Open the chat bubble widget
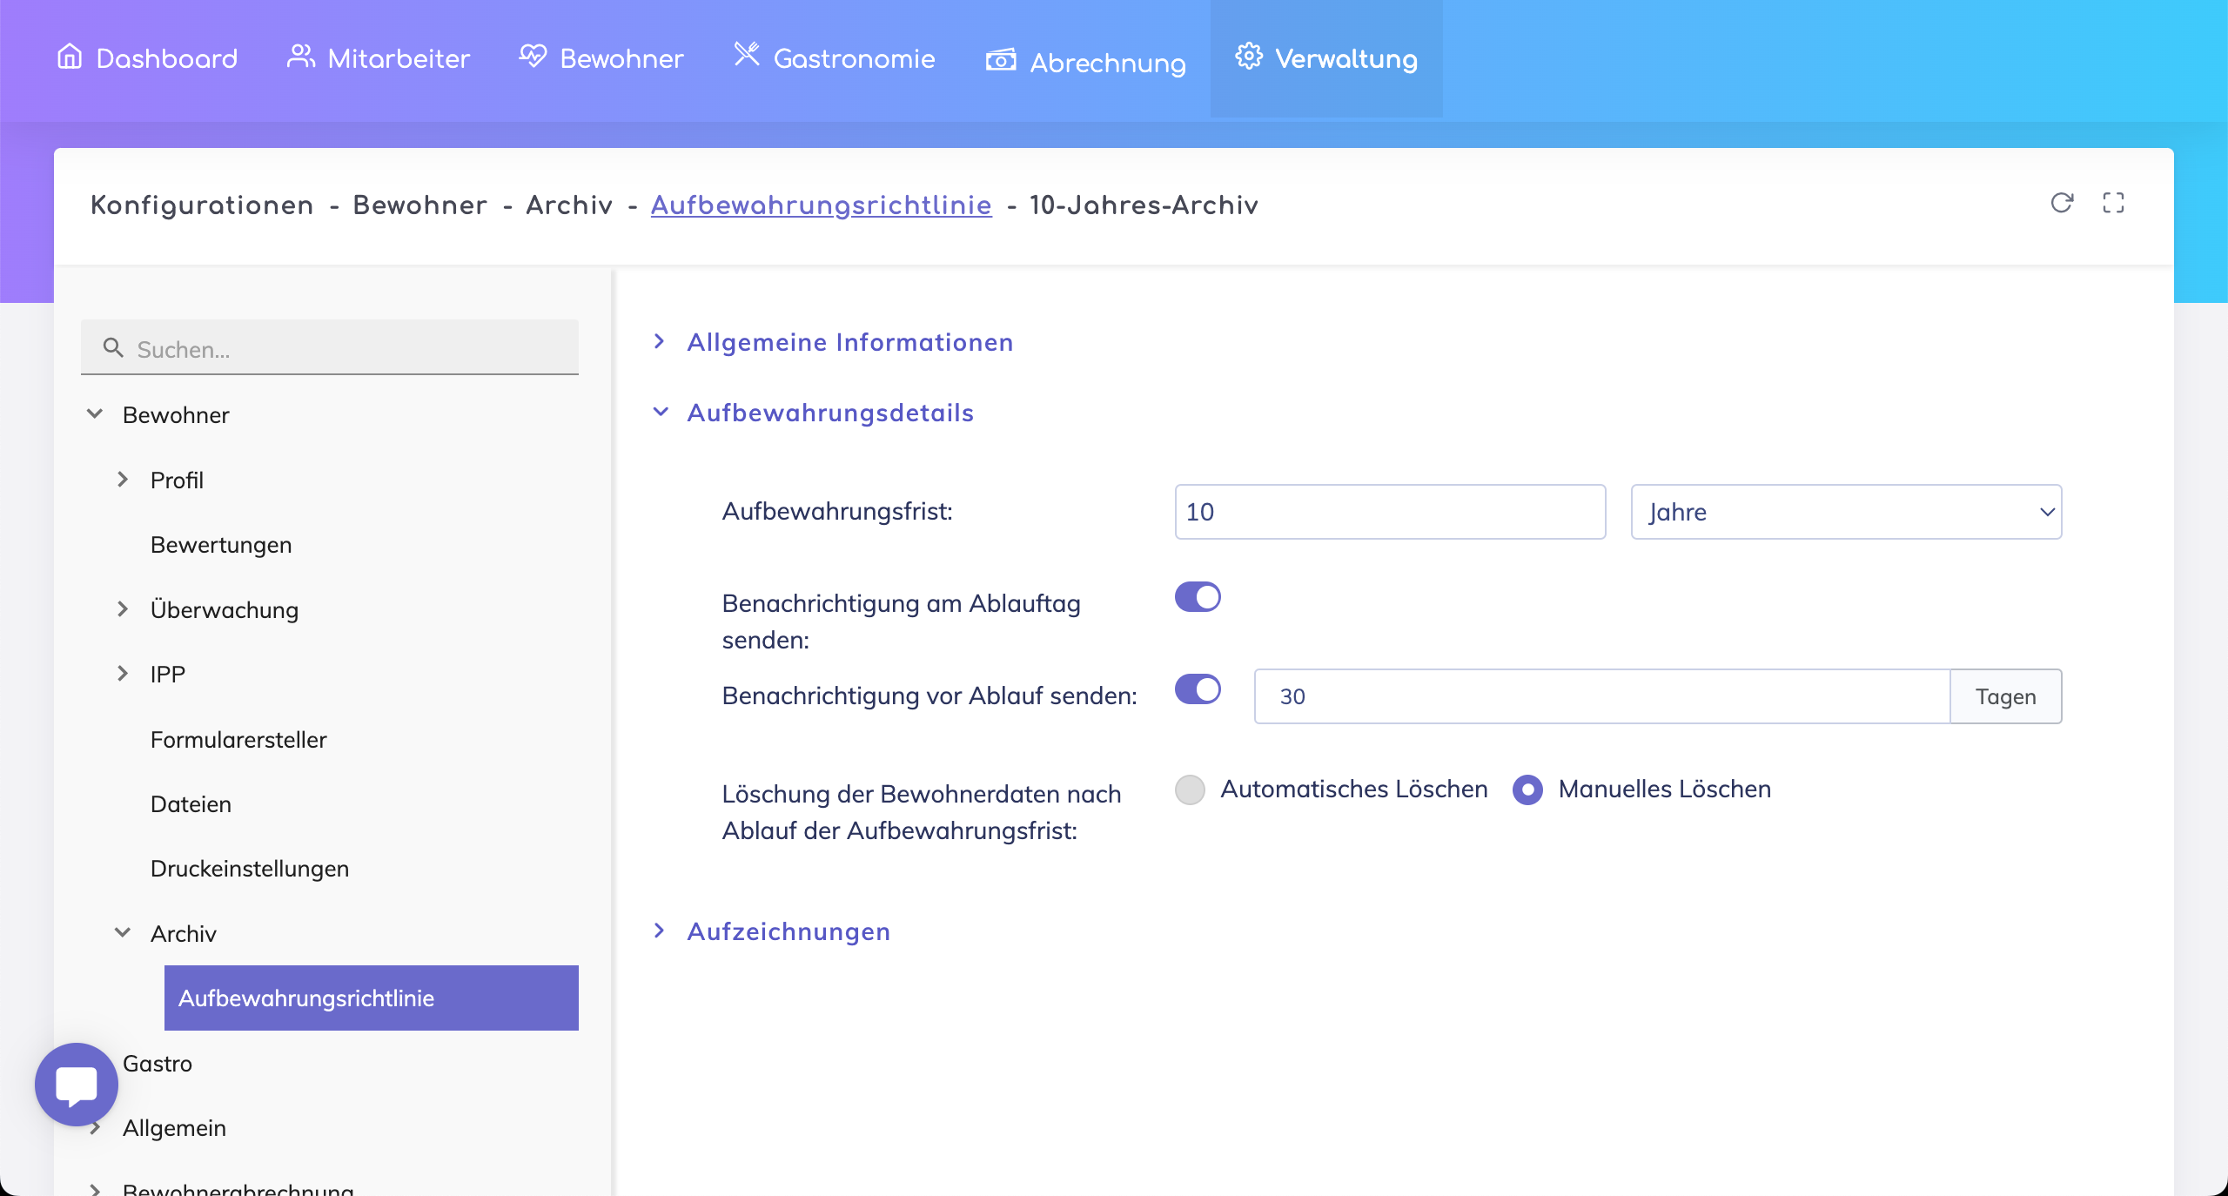The width and height of the screenshot is (2228, 1196). coord(77,1084)
